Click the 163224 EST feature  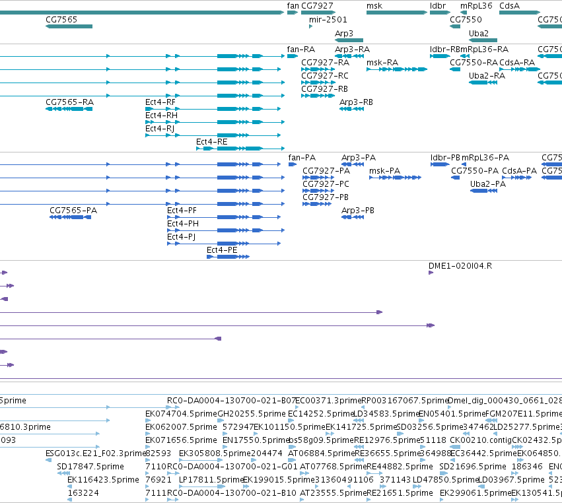[69, 500]
